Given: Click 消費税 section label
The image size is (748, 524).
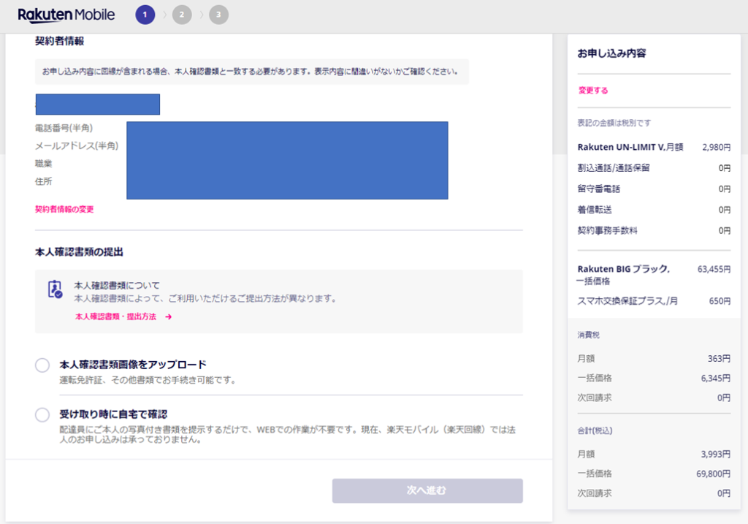Looking at the screenshot, I should 588,335.
